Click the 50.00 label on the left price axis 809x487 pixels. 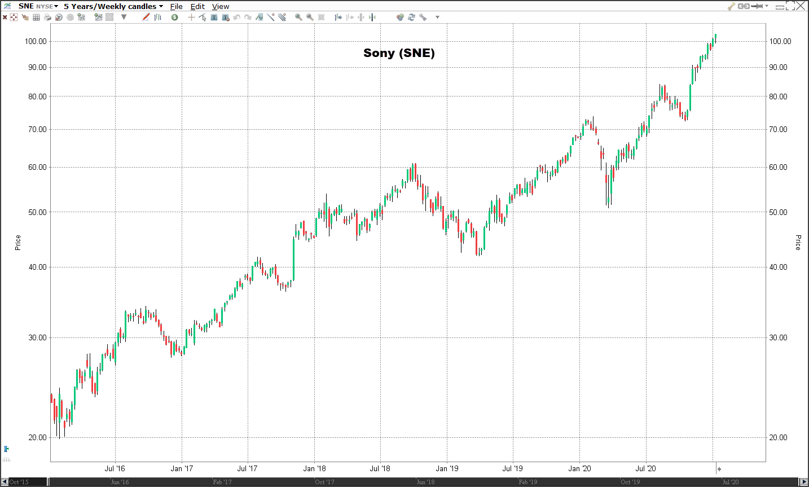(36, 212)
